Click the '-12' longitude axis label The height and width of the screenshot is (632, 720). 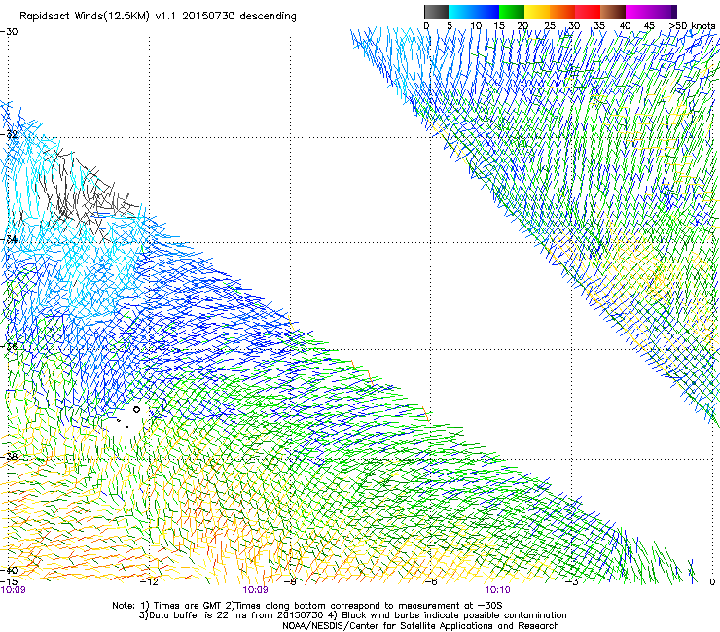[x=149, y=581]
